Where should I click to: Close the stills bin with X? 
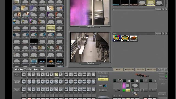(x=166, y=34)
